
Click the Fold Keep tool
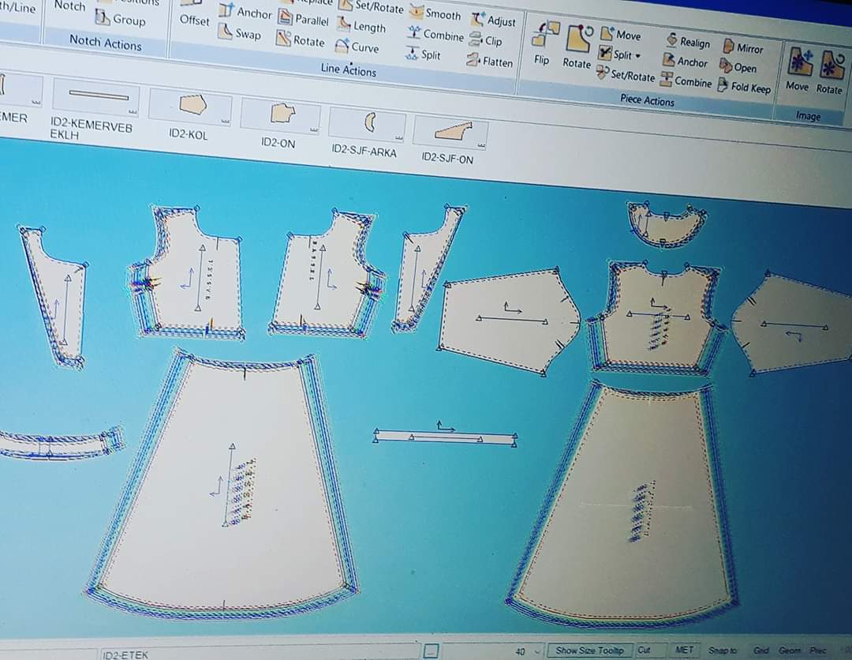(743, 87)
